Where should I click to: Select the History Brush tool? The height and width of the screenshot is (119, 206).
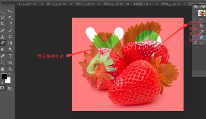(x=10, y=37)
